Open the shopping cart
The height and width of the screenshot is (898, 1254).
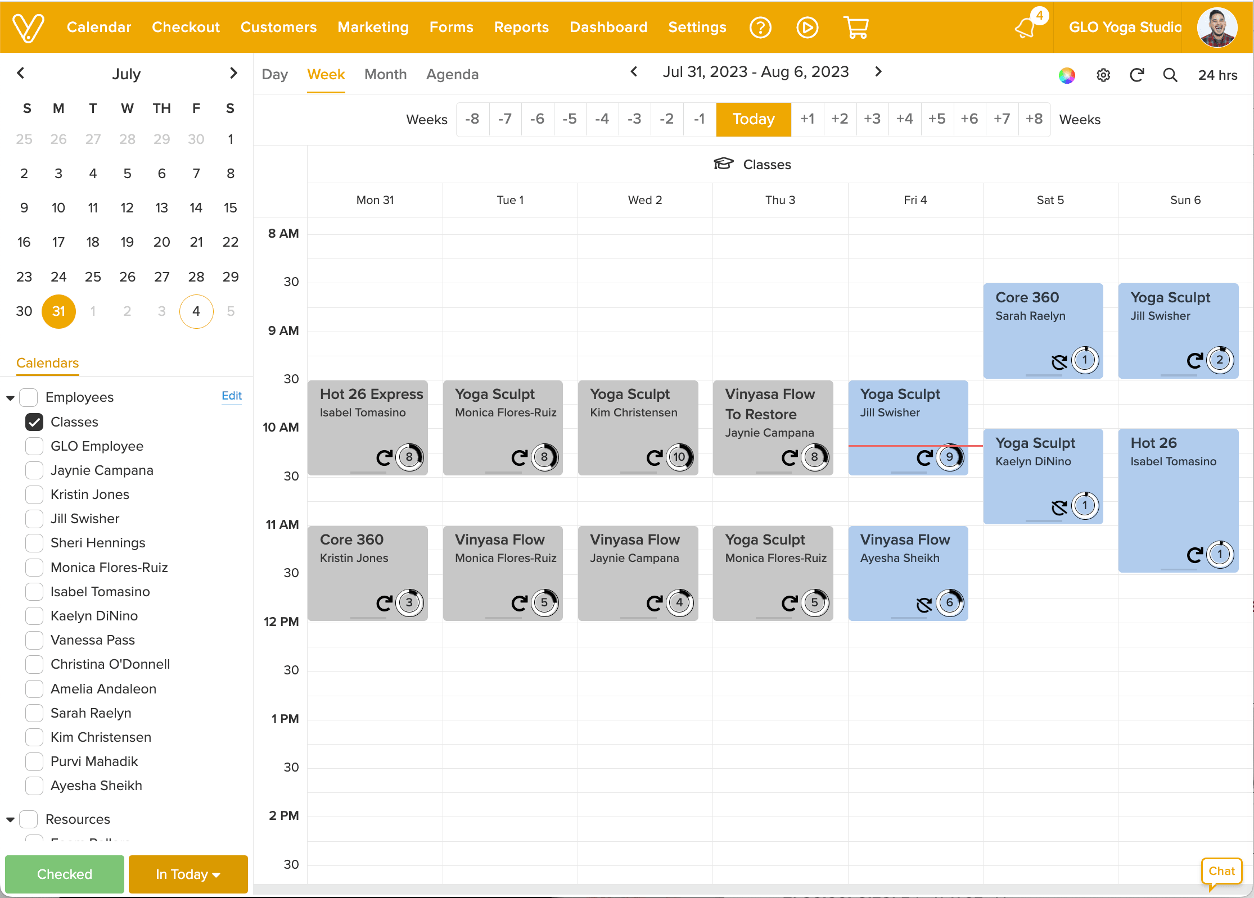(x=855, y=27)
